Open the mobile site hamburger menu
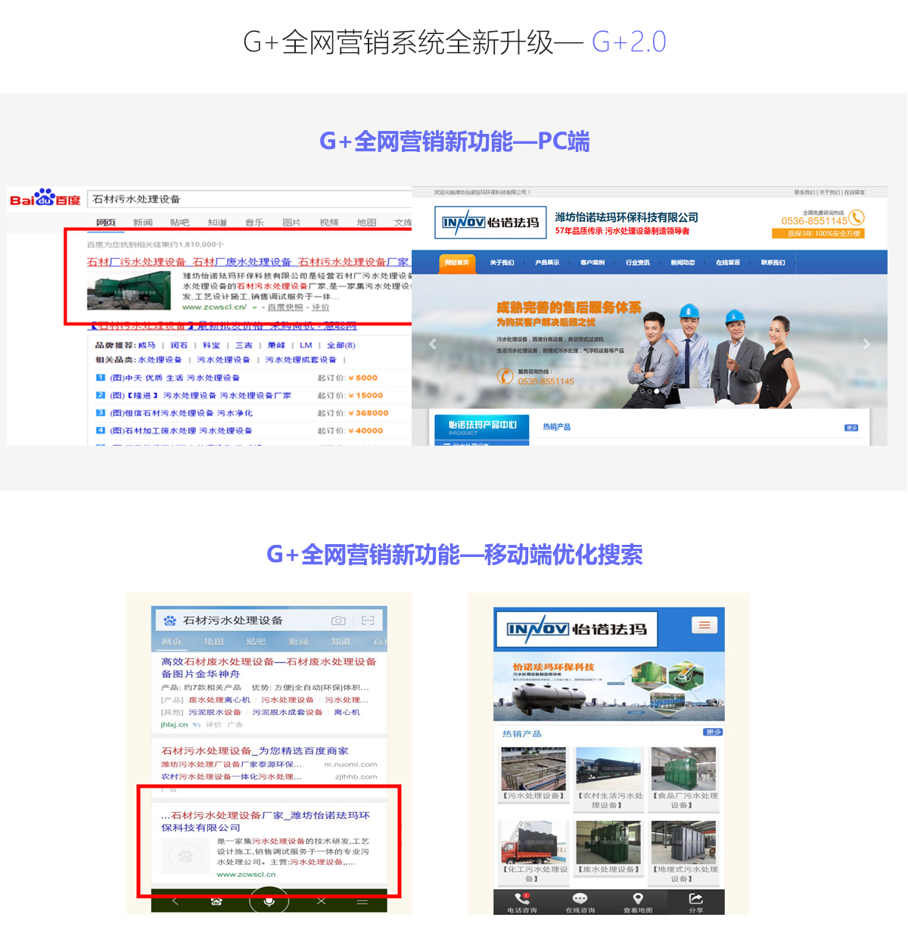Screen dimensions: 908x930 coord(704,625)
